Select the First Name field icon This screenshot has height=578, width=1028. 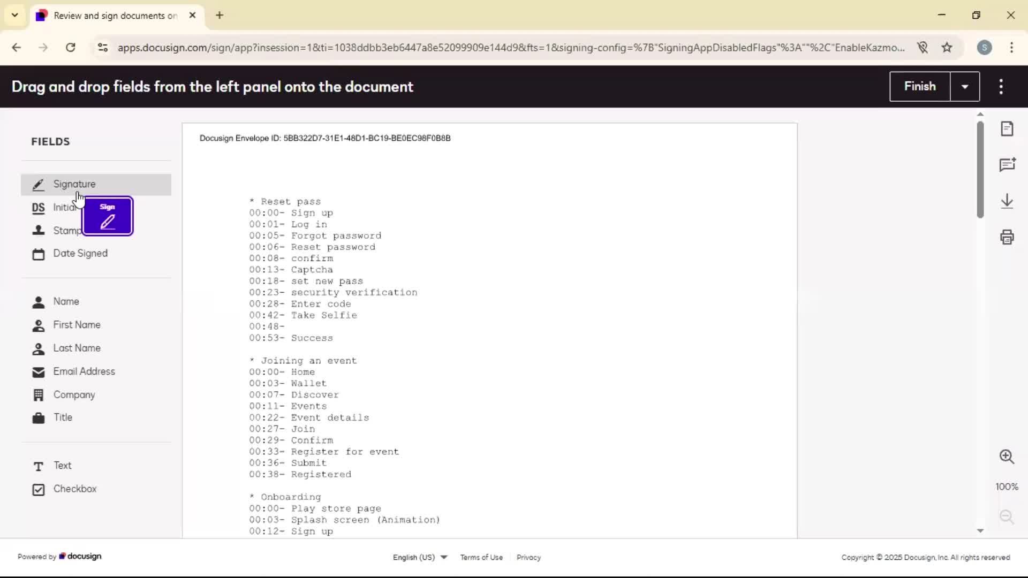point(38,325)
